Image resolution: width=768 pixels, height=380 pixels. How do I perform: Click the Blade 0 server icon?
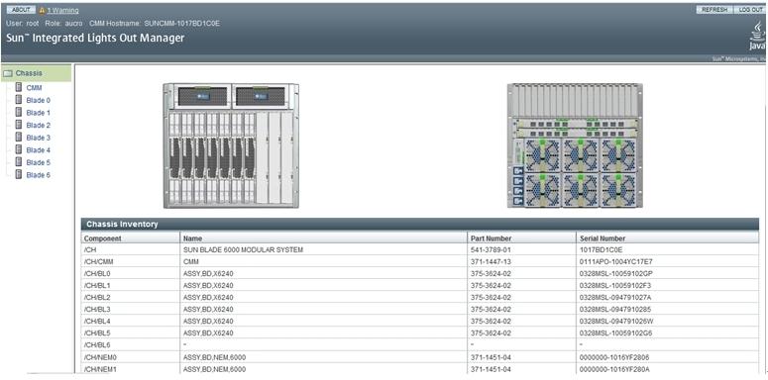19,100
